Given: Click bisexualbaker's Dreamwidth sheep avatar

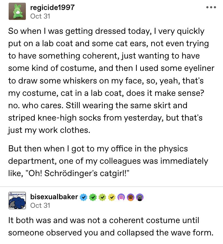Looking at the screenshot, I should [17, 200].
